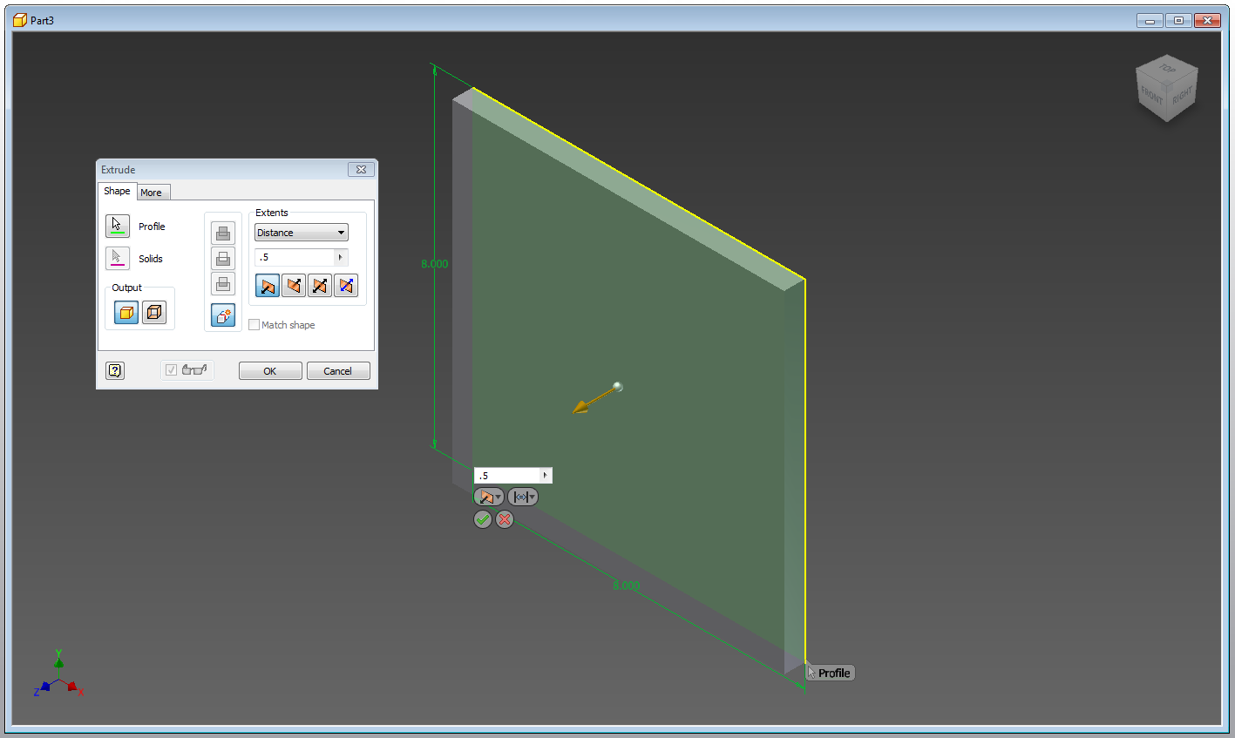Click the mini-toolbar .5 input field

click(x=506, y=475)
